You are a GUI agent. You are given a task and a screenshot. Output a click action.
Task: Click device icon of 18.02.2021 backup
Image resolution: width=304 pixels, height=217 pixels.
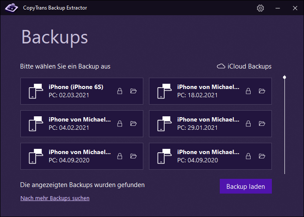165,91
